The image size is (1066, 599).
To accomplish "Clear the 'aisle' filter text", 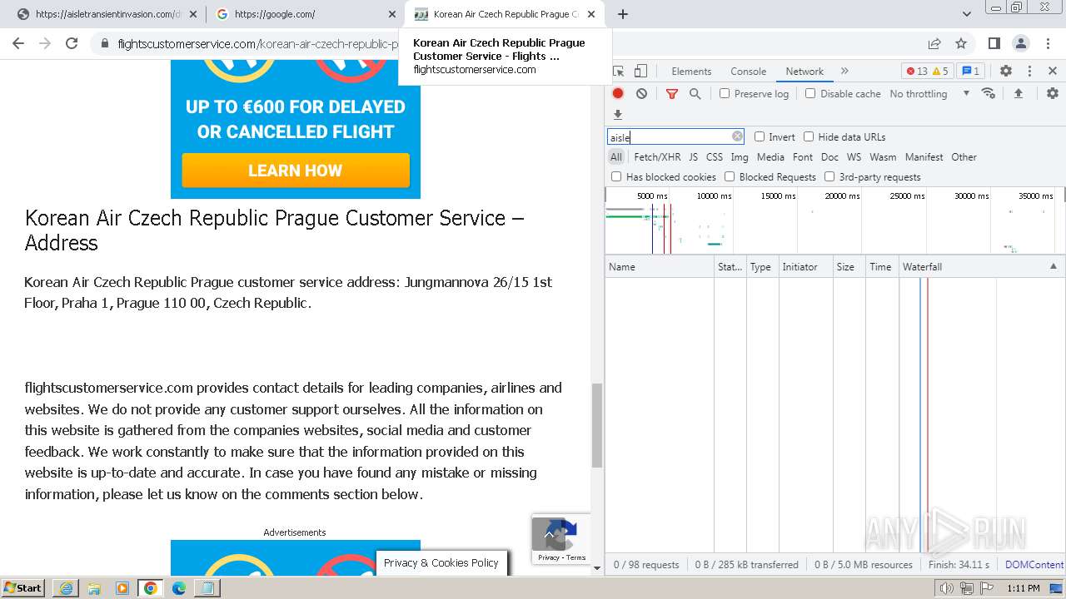I will click(x=737, y=136).
